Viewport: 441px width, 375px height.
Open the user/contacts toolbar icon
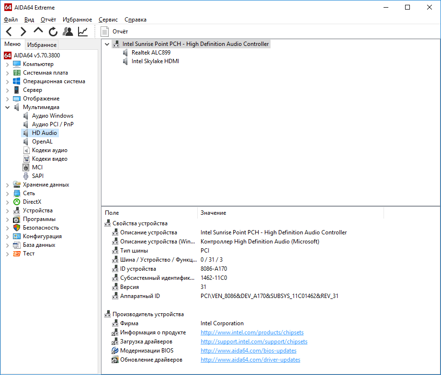coord(68,32)
